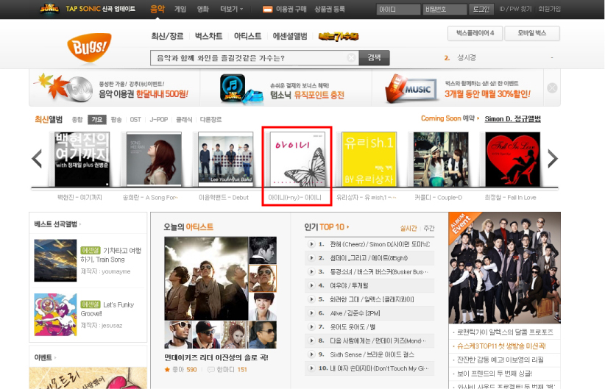605x389 pixels.
Task: Play track 2 썸데이 그리고
Action: tap(311, 258)
